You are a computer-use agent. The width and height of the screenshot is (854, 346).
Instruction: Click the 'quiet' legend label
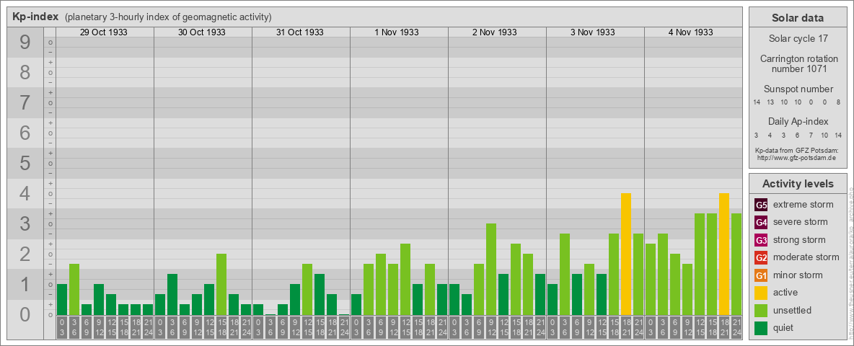point(783,328)
